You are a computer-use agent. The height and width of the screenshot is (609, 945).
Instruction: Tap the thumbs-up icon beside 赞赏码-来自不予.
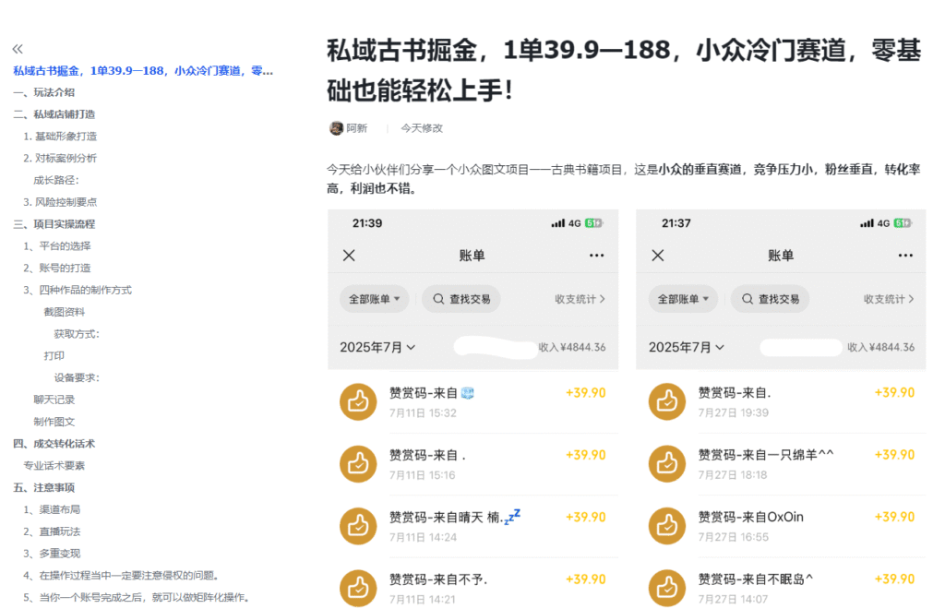pyautogui.click(x=358, y=587)
